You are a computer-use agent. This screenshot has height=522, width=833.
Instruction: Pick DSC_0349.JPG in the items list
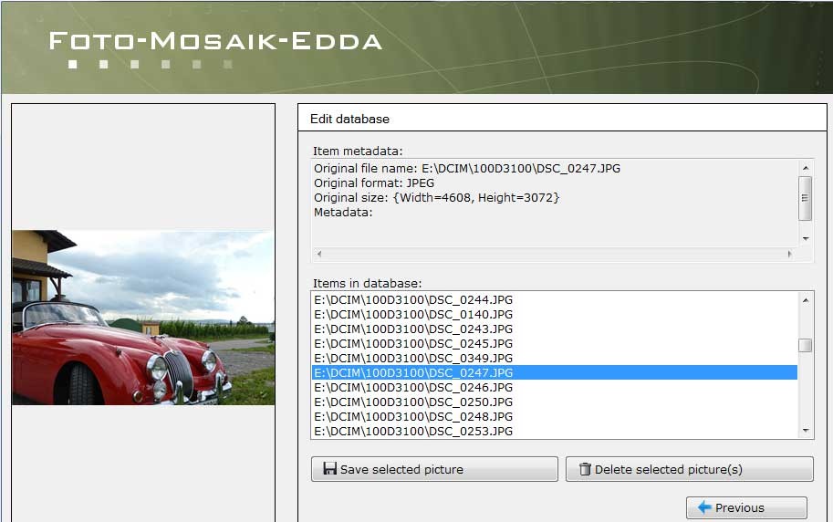click(413, 358)
